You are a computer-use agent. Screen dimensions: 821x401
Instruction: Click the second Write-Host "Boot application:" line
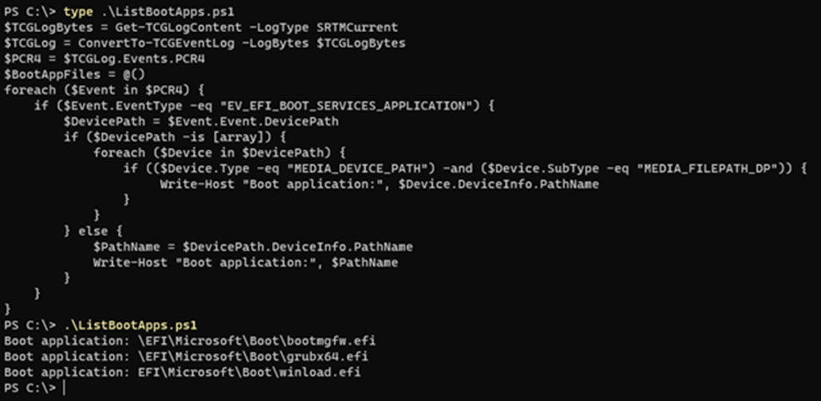(x=245, y=262)
